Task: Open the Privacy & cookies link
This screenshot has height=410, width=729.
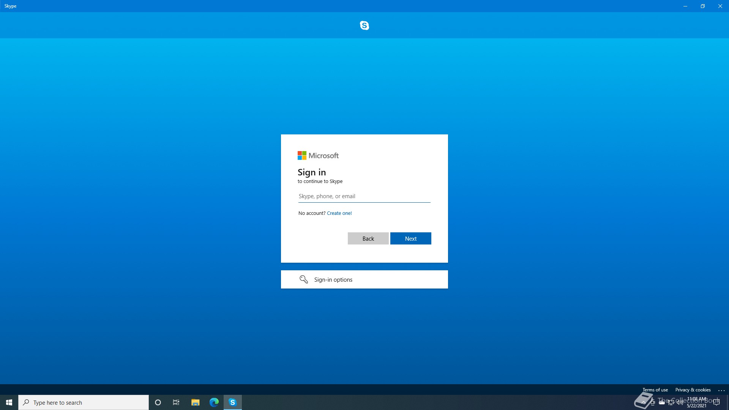Action: [693, 390]
